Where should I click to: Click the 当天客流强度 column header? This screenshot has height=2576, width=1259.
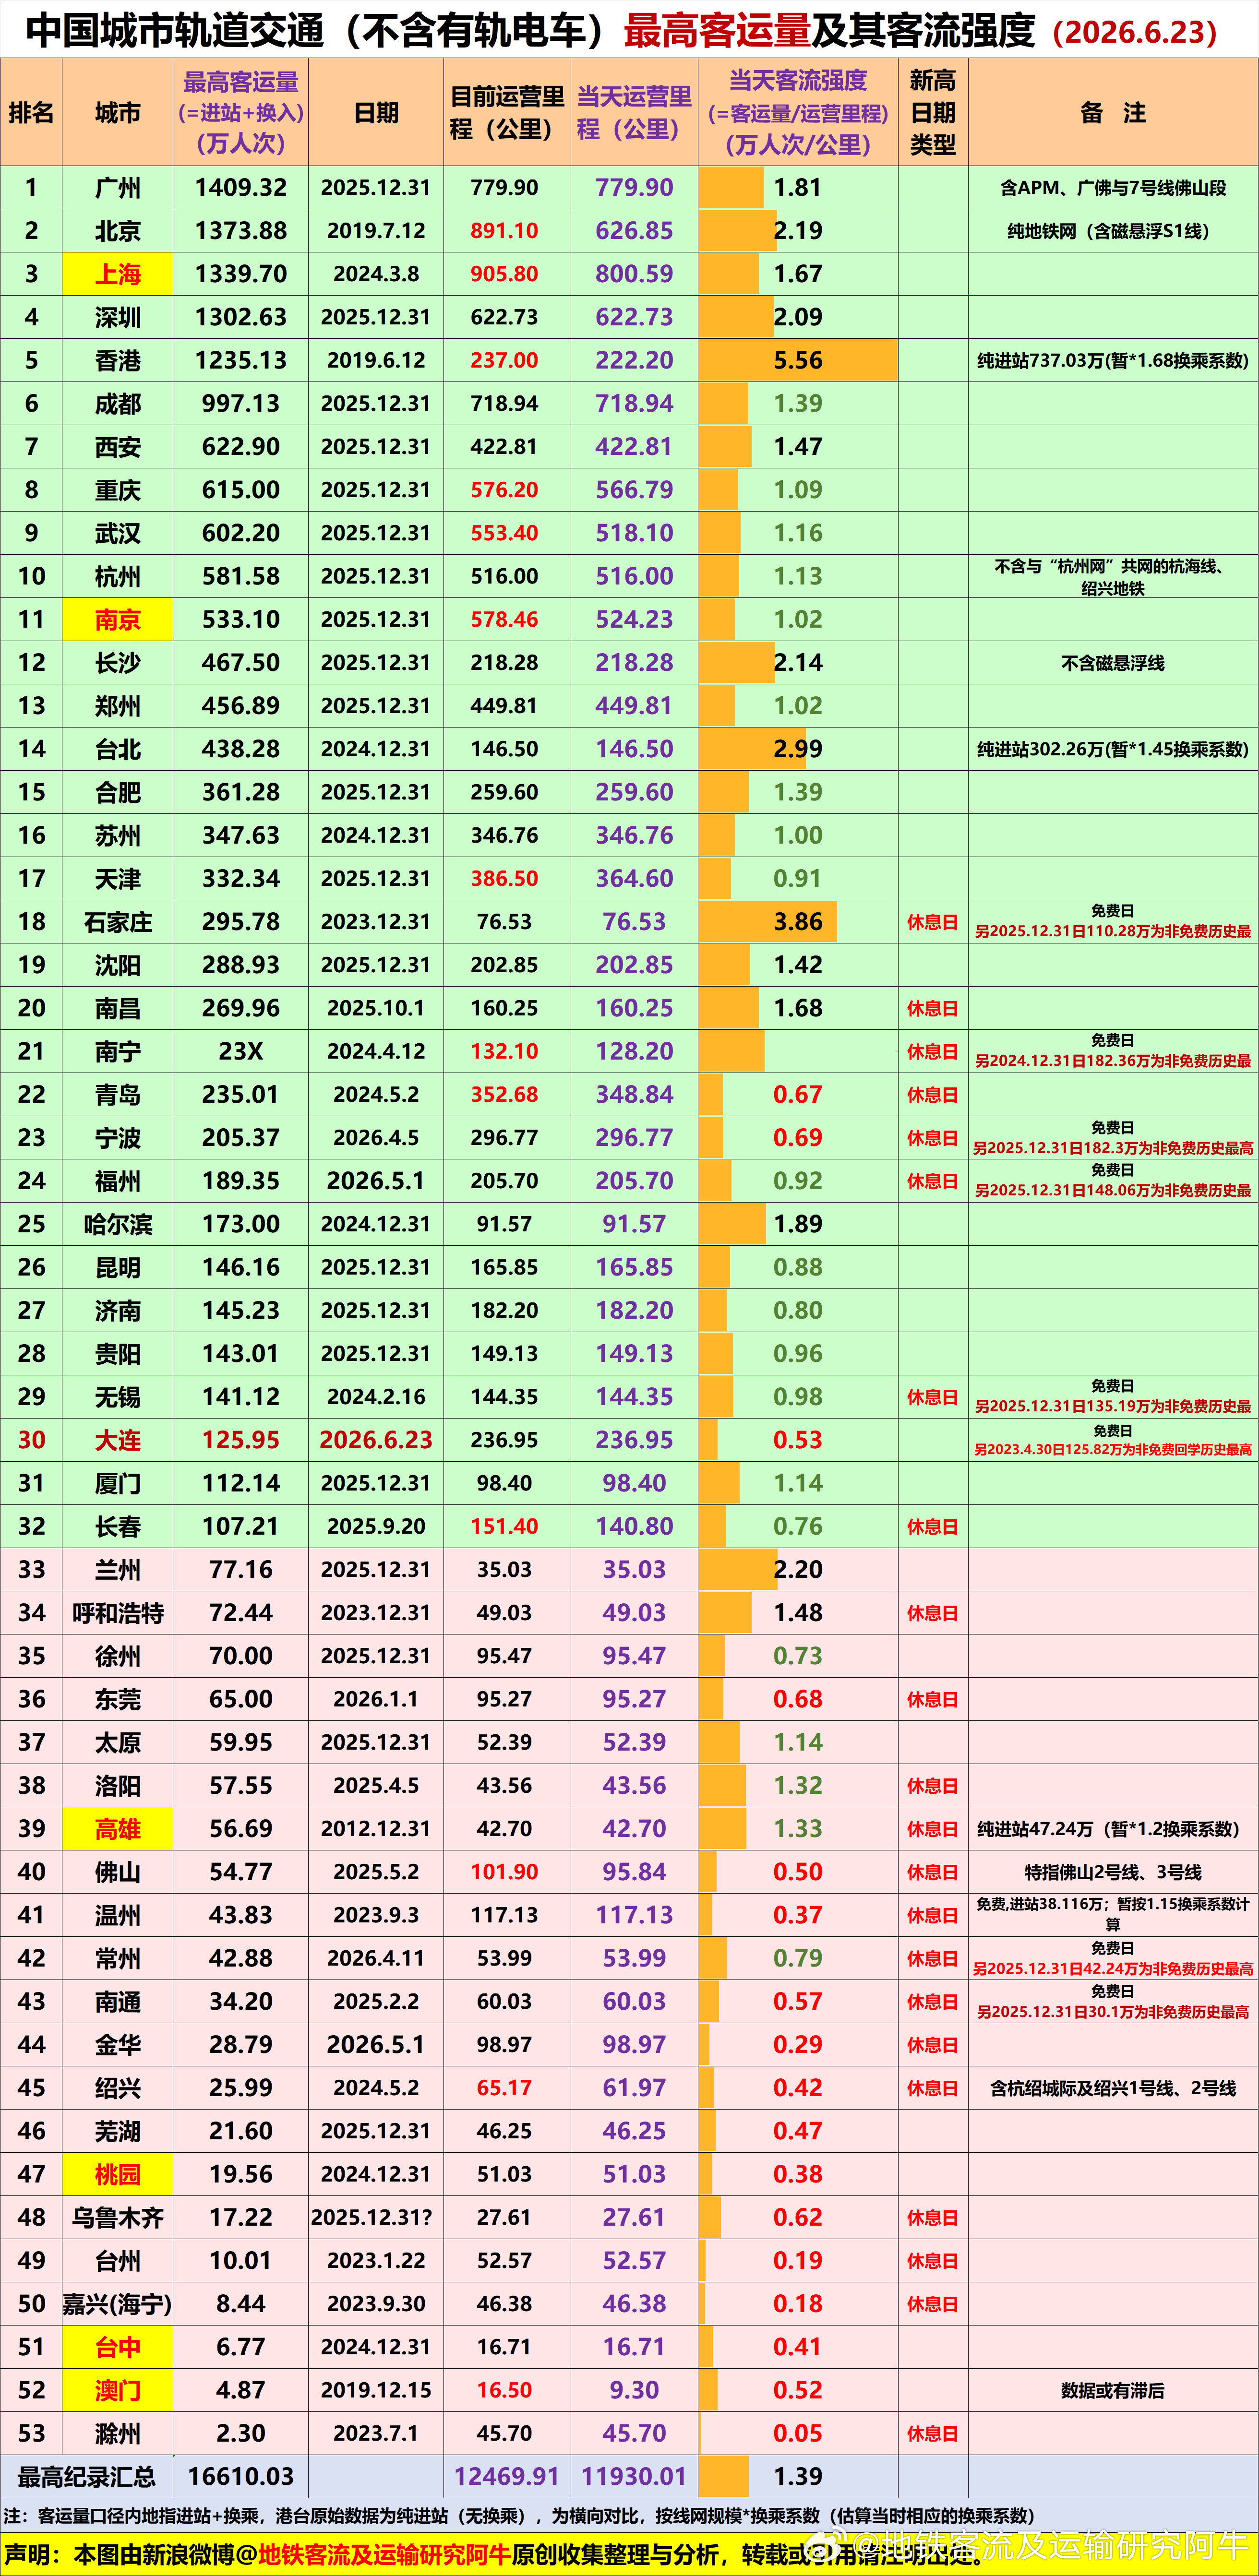tap(798, 112)
